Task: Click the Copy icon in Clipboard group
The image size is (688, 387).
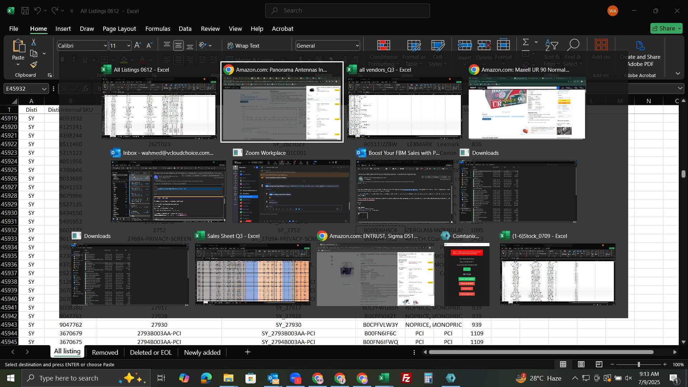Action: pyautogui.click(x=34, y=54)
